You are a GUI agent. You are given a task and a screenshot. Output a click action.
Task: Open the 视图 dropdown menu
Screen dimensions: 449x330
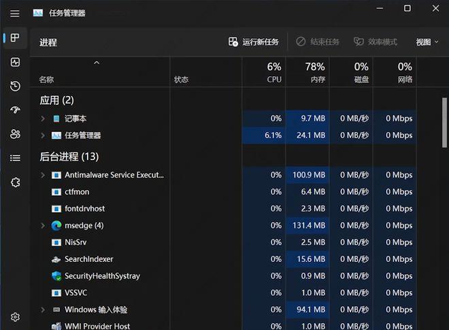click(x=427, y=42)
